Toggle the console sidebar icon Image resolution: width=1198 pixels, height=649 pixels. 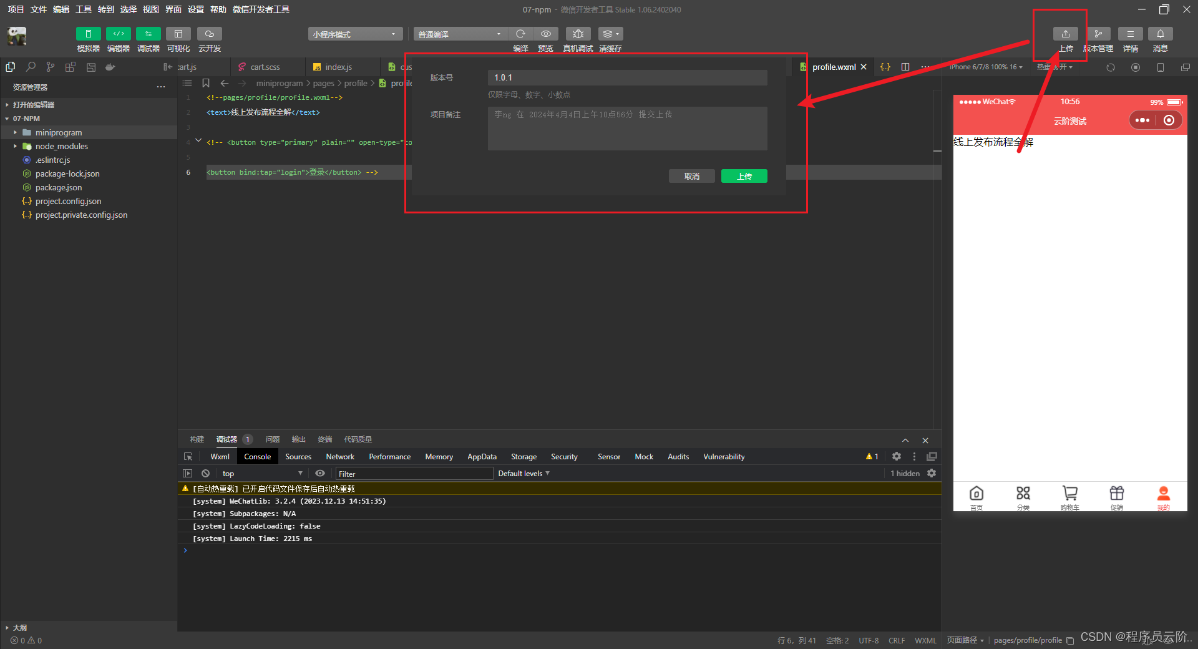click(188, 474)
